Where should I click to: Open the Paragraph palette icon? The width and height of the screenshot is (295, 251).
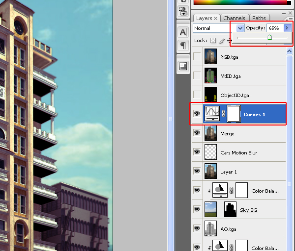point(183,46)
